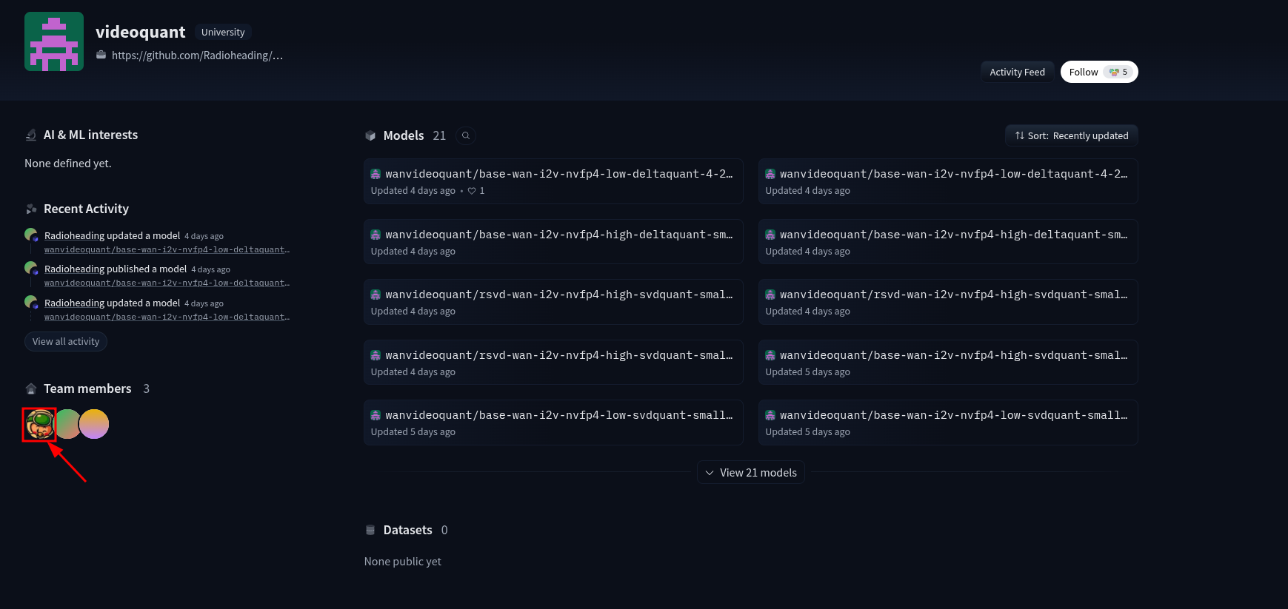View the follower count of 5

[1119, 72]
